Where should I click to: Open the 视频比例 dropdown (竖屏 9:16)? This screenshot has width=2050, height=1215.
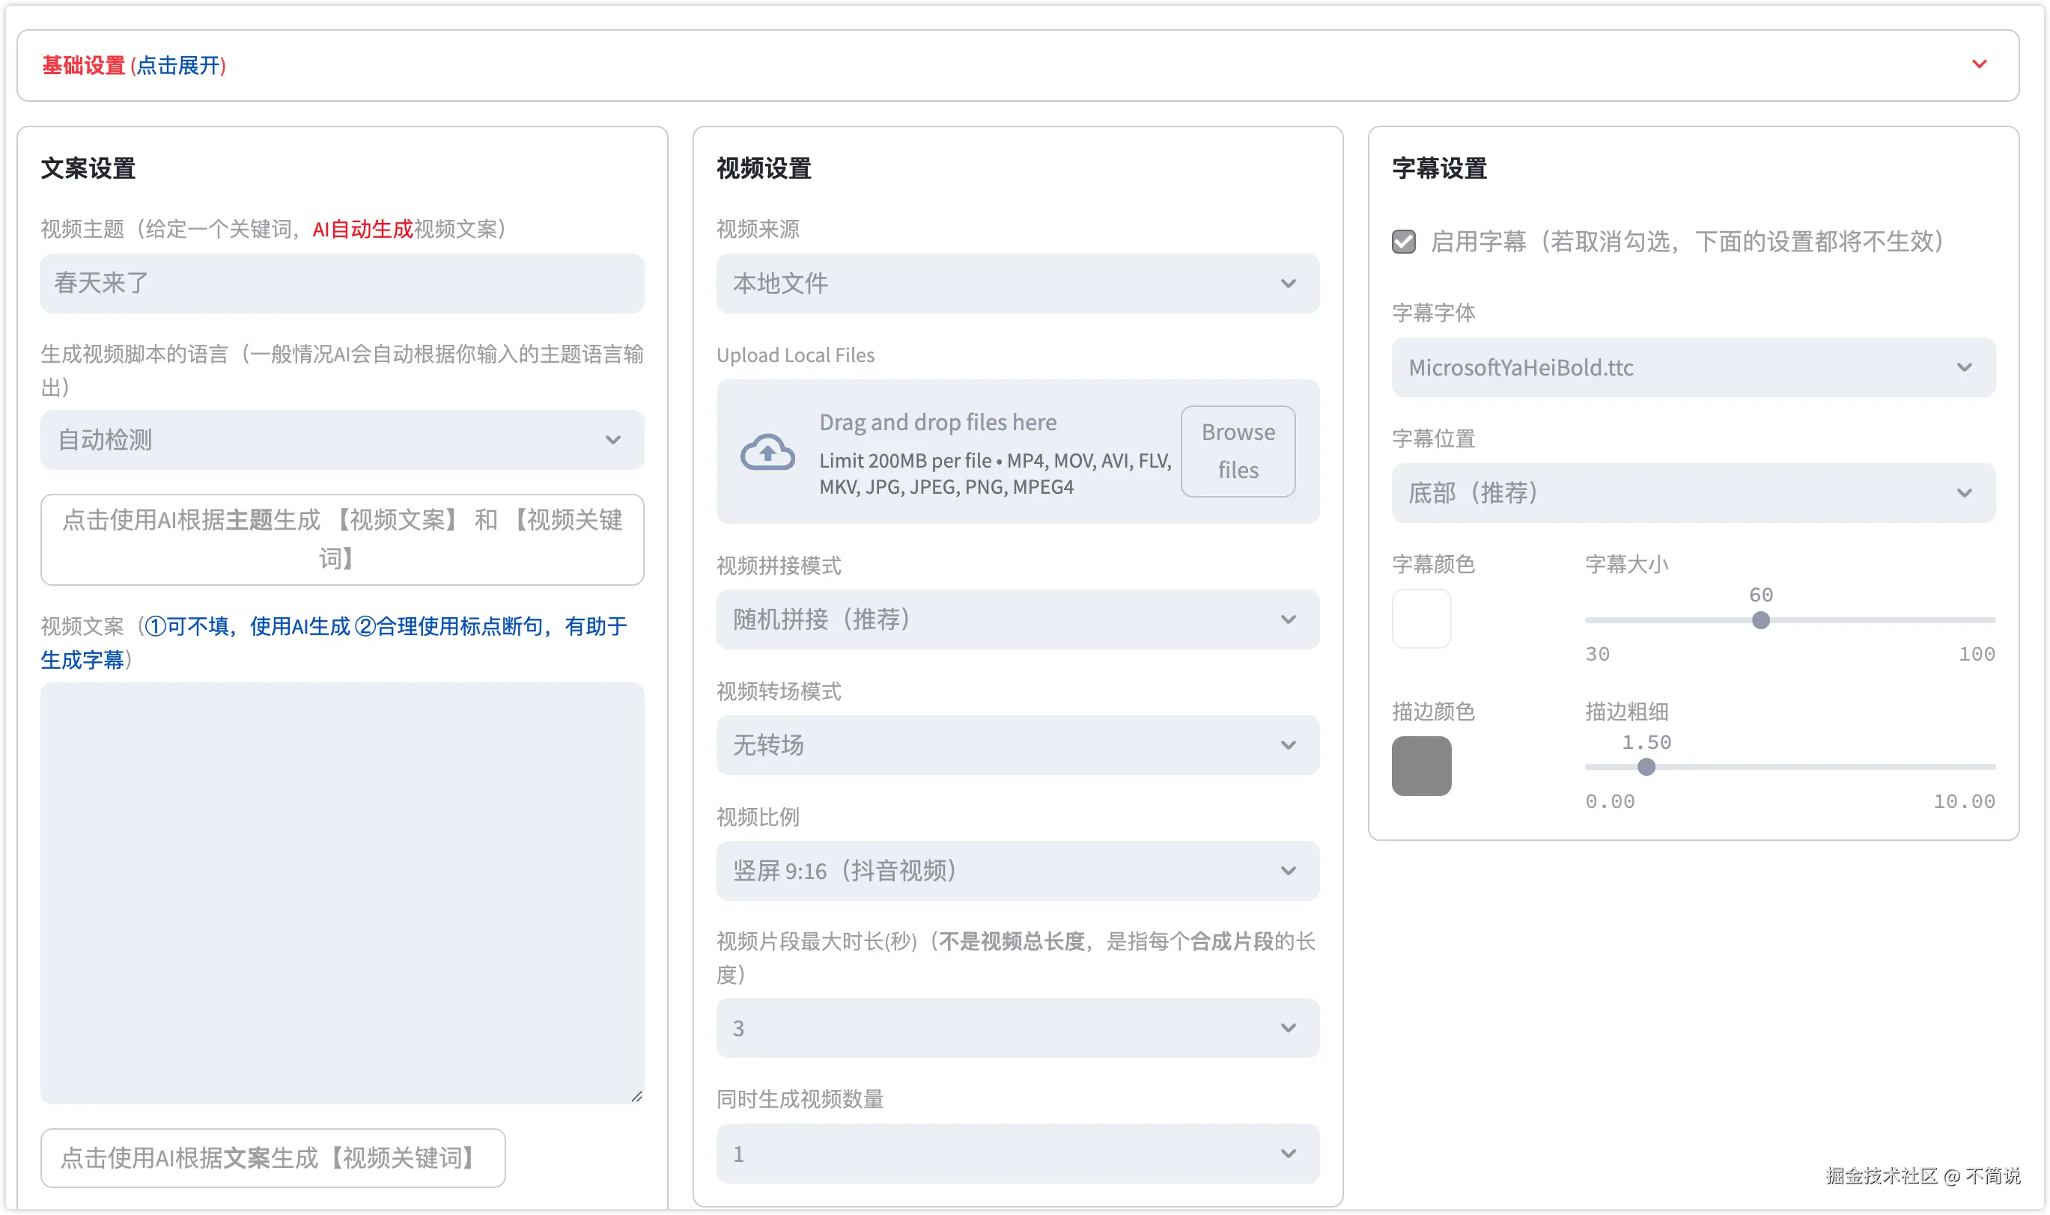pos(1018,870)
